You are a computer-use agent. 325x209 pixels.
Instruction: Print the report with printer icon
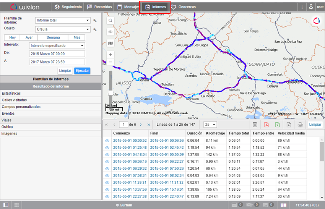tap(300, 125)
